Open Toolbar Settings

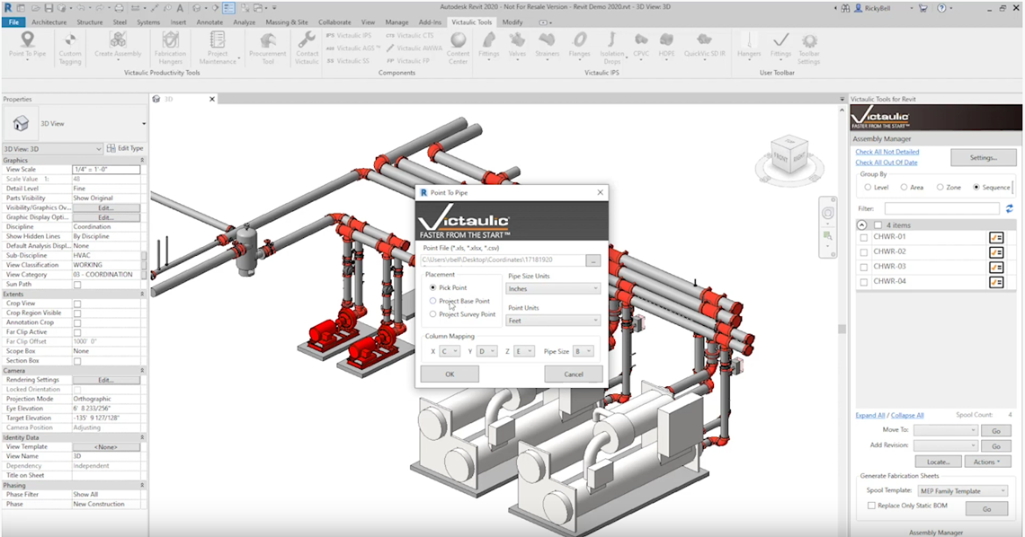(808, 48)
